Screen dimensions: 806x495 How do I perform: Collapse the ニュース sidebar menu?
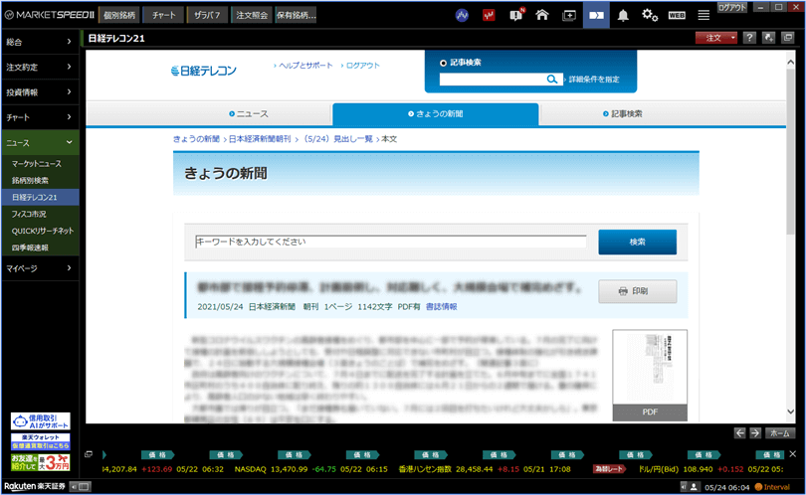[x=40, y=142]
